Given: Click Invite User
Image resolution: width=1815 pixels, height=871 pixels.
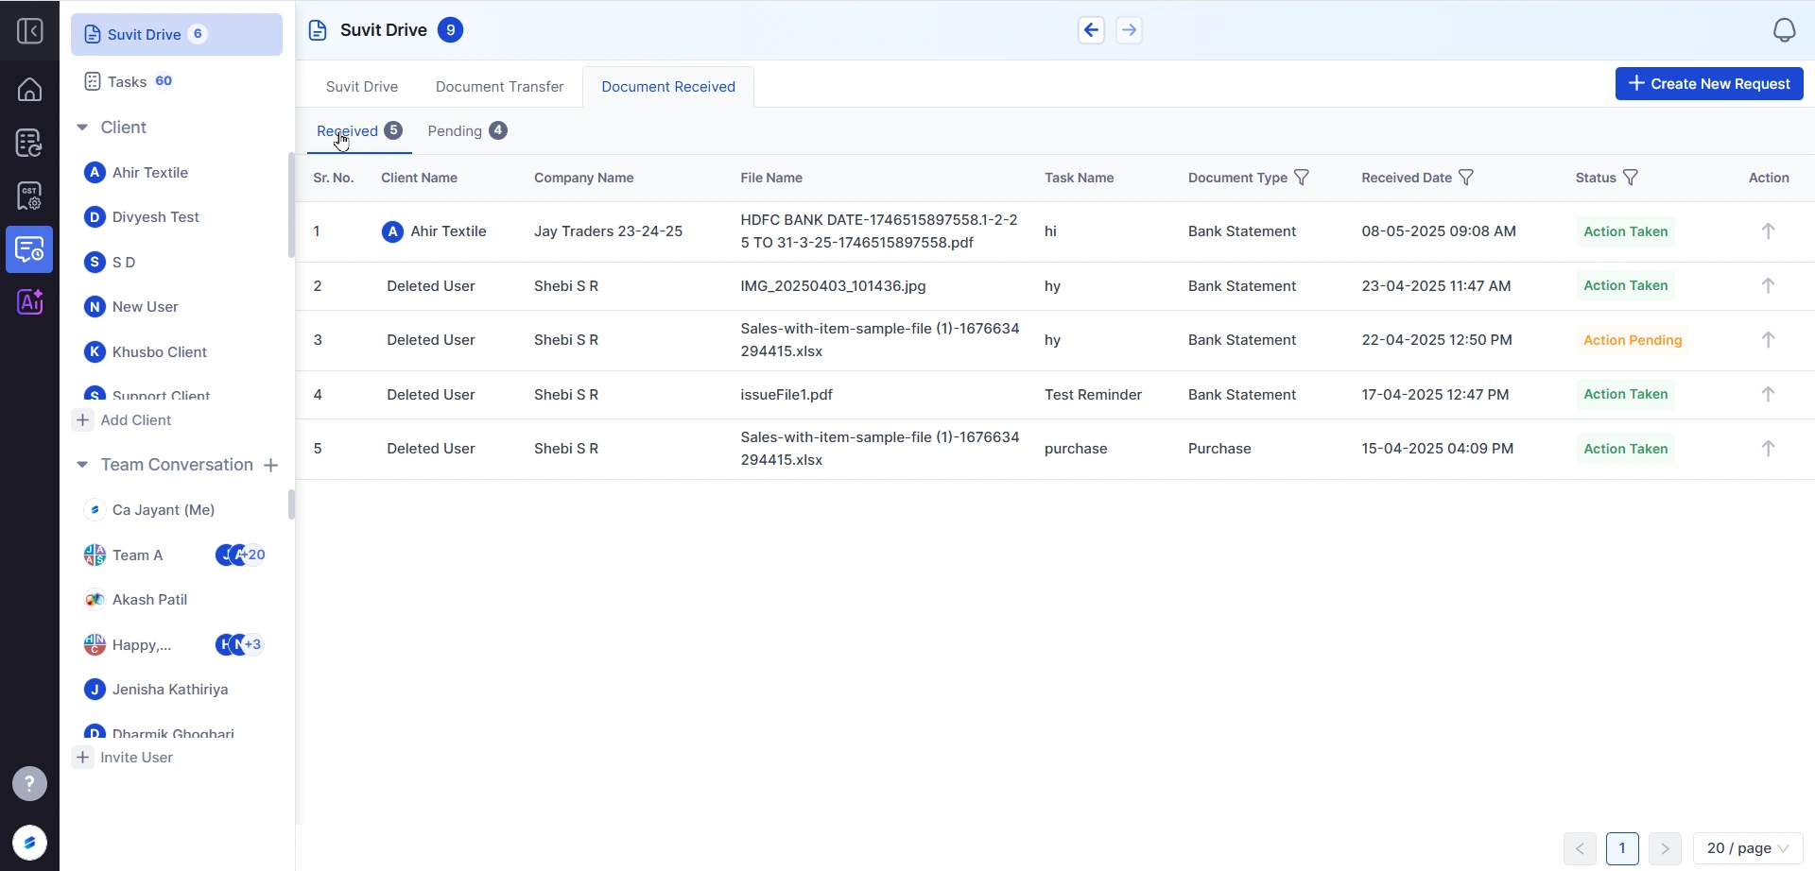Looking at the screenshot, I should (125, 758).
